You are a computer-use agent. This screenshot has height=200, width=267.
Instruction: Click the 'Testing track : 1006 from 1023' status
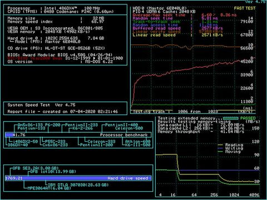pyautogui.click(x=175, y=112)
